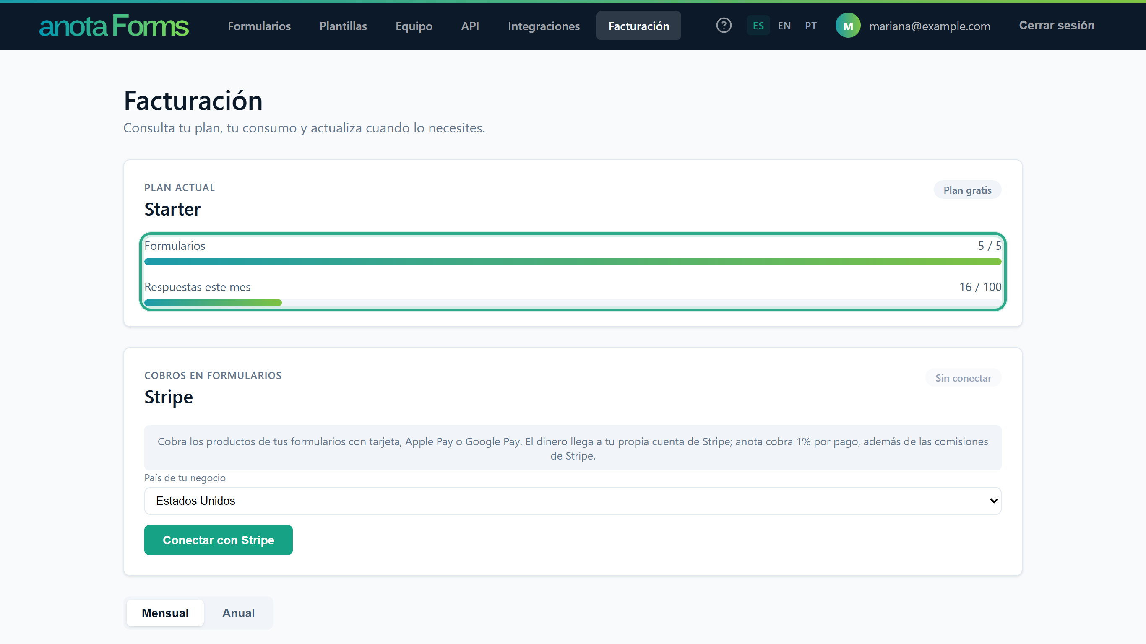This screenshot has height=644, width=1146.
Task: Open the País de tu negocio dropdown
Action: 573,501
